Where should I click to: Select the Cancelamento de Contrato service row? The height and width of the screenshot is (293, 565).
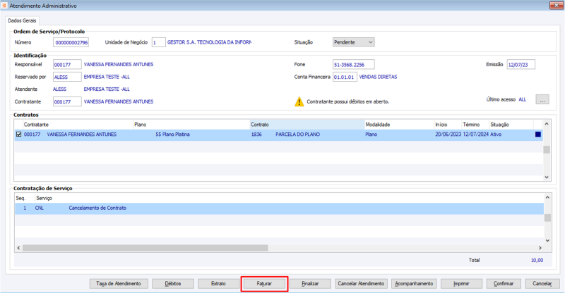click(279, 208)
